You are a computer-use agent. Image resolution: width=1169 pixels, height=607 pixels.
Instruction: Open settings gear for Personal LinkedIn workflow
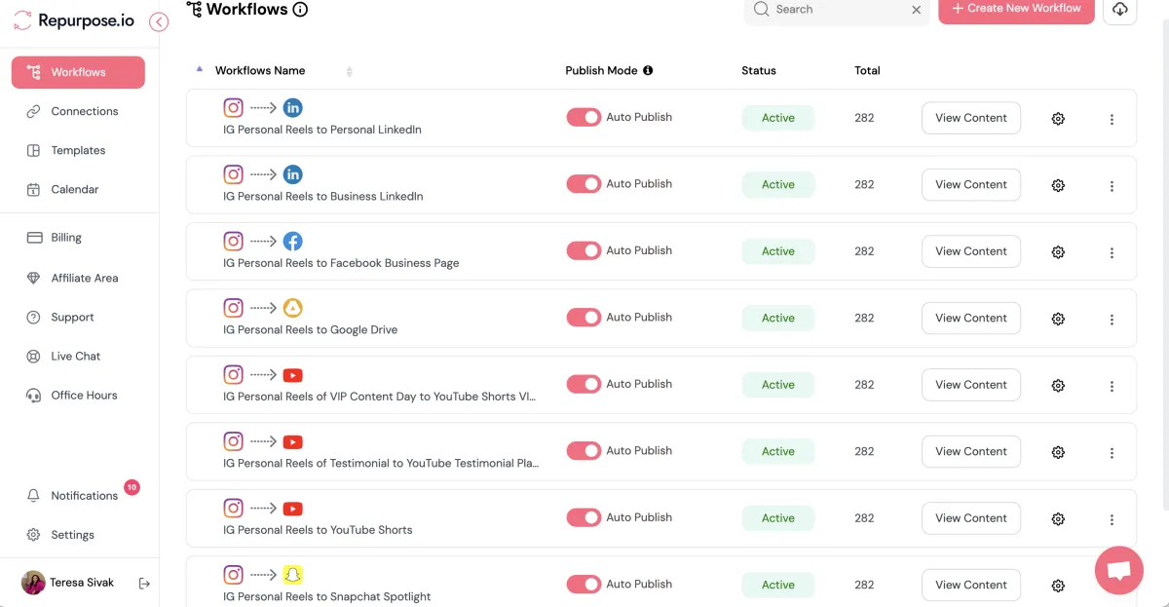click(1058, 119)
